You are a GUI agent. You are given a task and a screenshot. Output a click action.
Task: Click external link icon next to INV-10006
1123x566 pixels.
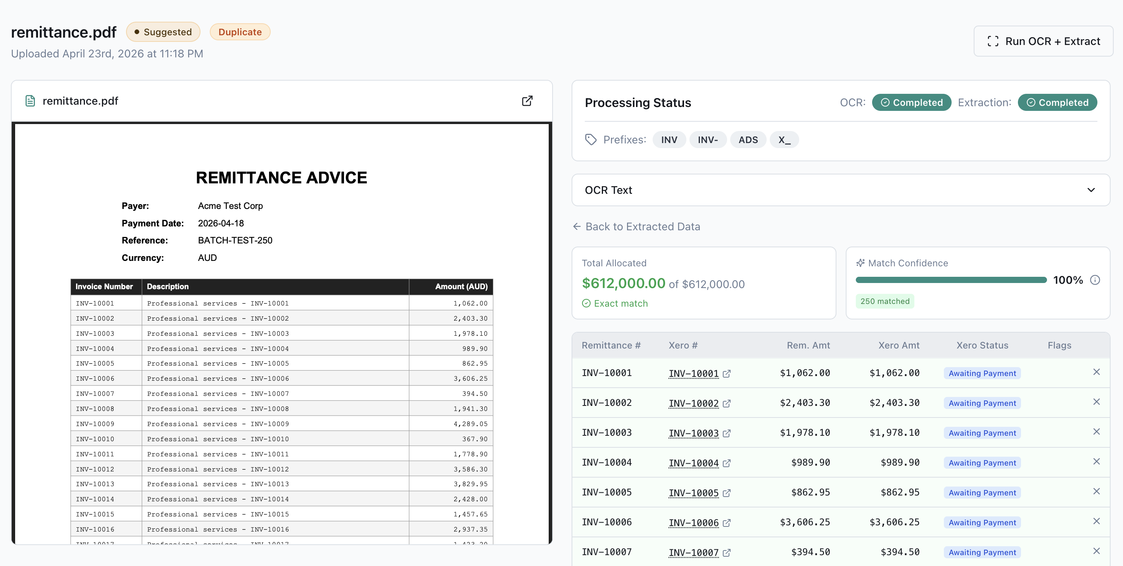(727, 523)
